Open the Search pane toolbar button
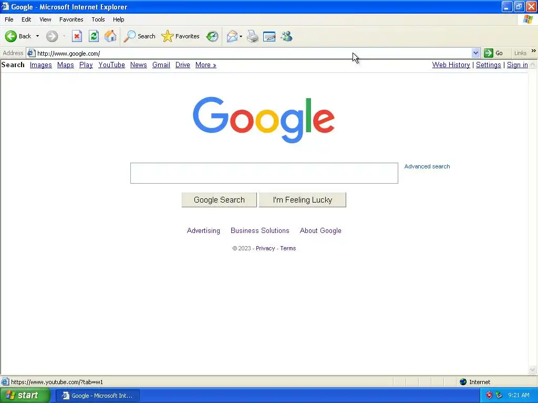Image resolution: width=538 pixels, height=403 pixels. (x=139, y=36)
